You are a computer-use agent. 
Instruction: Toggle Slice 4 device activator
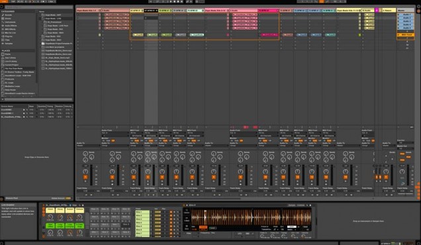point(184,205)
